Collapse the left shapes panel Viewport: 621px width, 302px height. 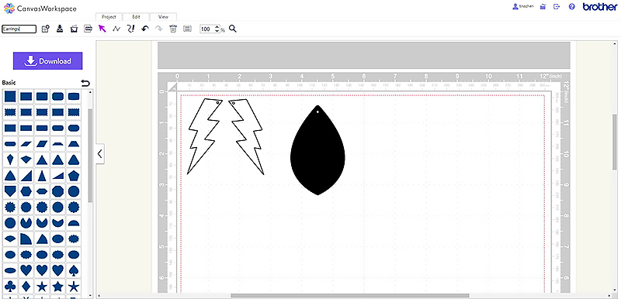click(x=100, y=154)
